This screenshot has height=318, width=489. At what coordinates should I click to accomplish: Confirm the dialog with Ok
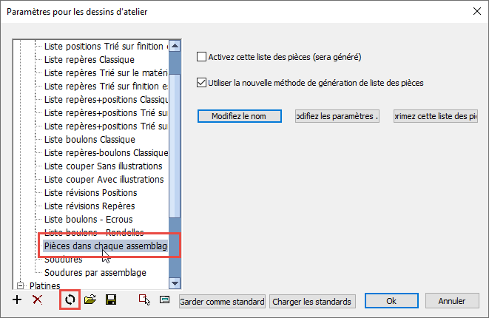pyautogui.click(x=391, y=301)
